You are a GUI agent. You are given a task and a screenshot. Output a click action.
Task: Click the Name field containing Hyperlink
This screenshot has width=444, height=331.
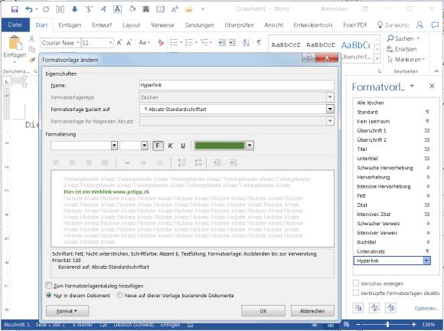point(237,85)
